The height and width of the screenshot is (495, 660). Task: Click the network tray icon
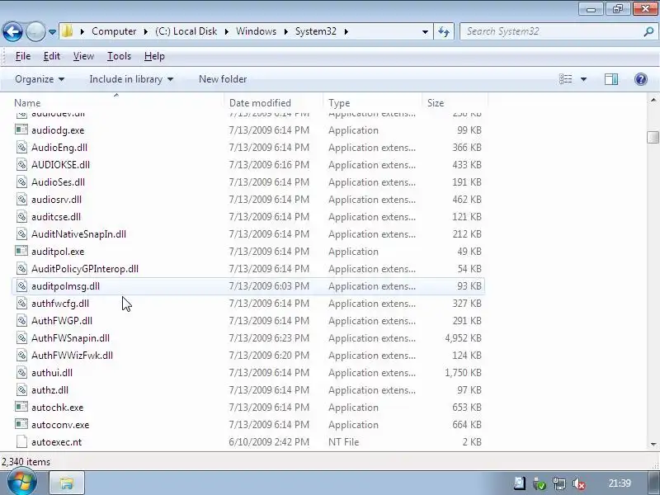[x=559, y=484]
